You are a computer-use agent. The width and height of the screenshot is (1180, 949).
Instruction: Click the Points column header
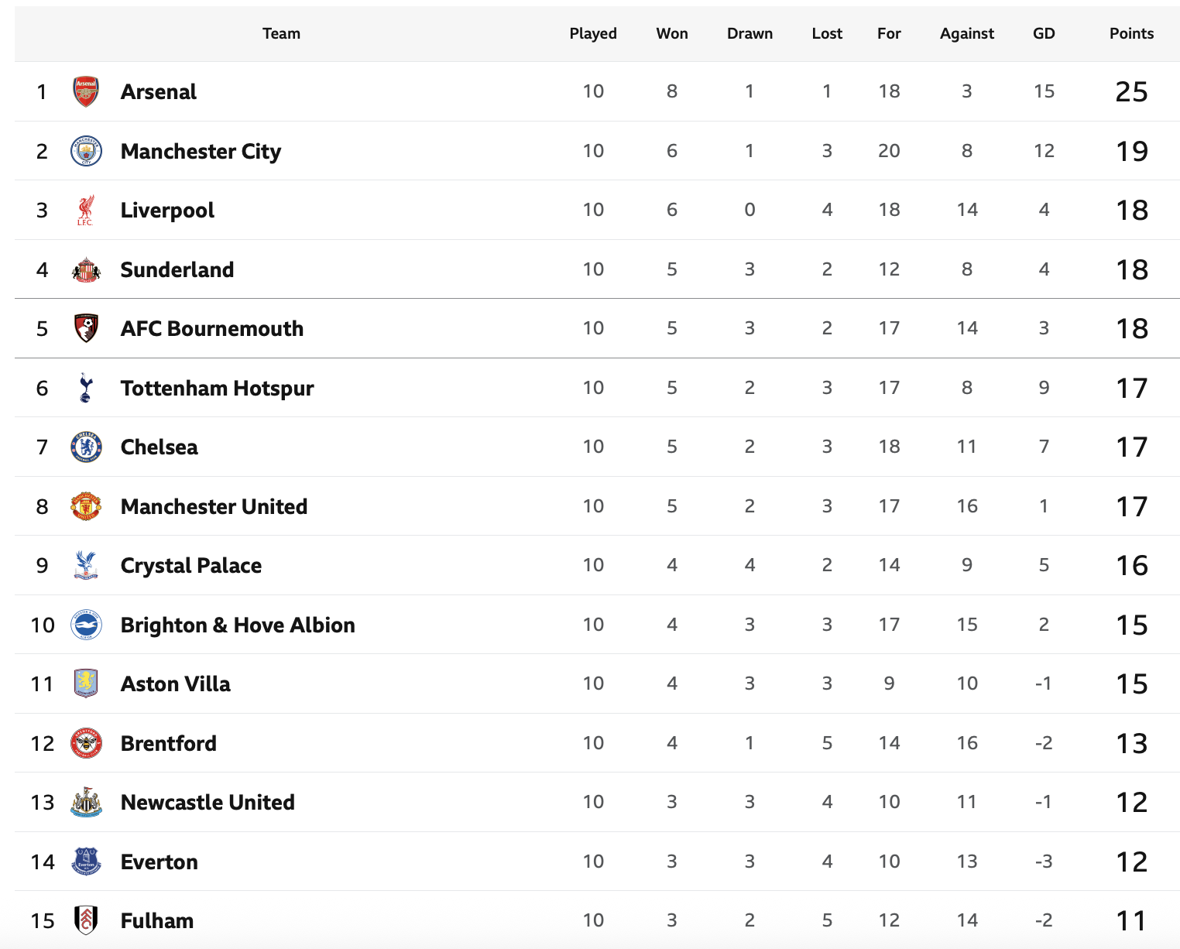coord(1131,33)
